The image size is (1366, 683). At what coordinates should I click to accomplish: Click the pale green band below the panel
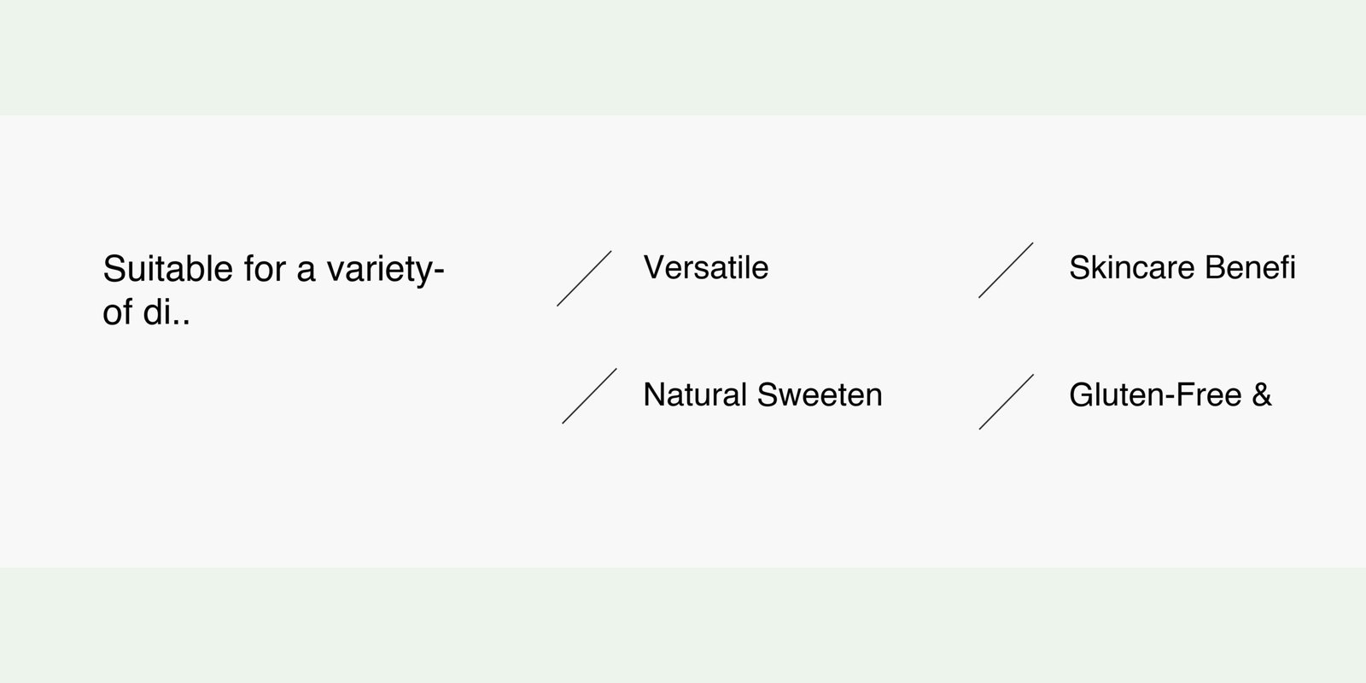click(x=683, y=625)
